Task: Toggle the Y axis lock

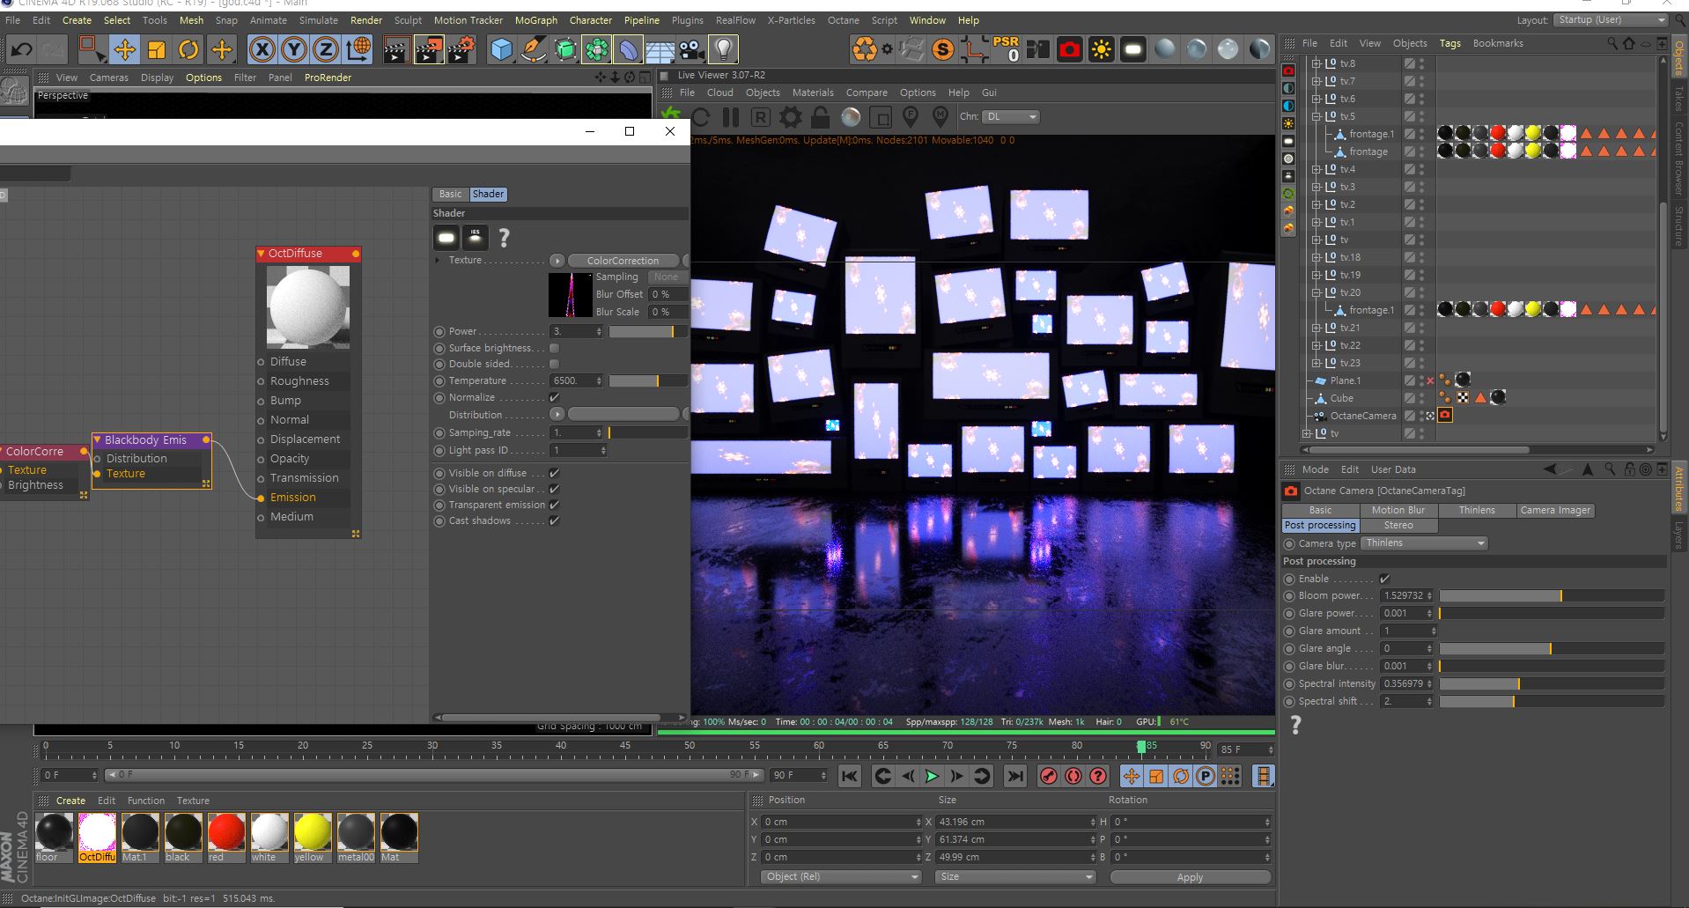Action: [x=294, y=49]
